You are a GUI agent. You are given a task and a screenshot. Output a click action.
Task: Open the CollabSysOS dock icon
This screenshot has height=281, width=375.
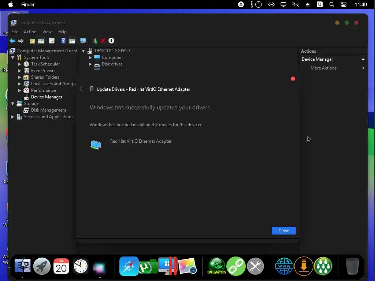(216, 266)
